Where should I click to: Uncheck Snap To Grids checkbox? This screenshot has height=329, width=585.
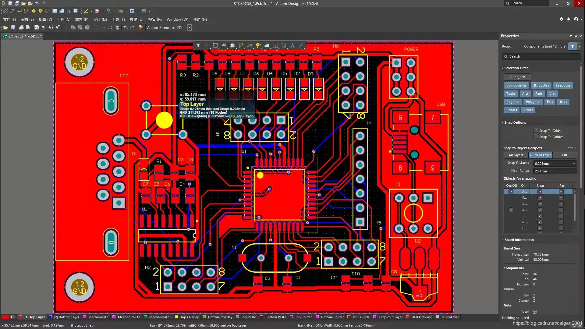[x=536, y=130]
